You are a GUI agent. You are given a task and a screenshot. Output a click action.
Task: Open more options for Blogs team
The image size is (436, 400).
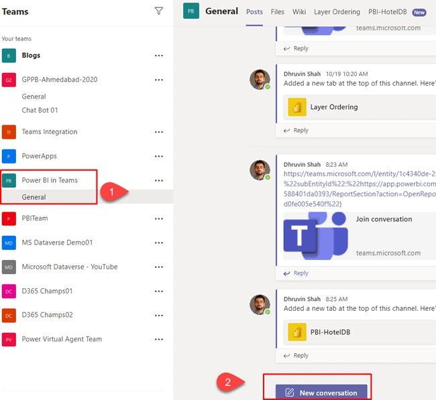pos(159,56)
